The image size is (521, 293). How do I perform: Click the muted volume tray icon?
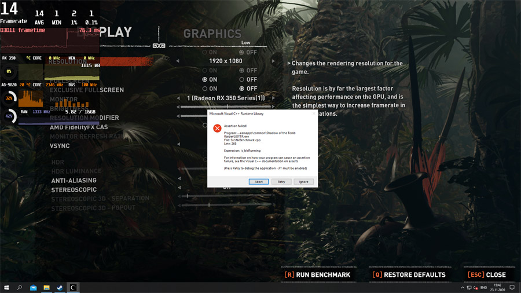(x=475, y=288)
